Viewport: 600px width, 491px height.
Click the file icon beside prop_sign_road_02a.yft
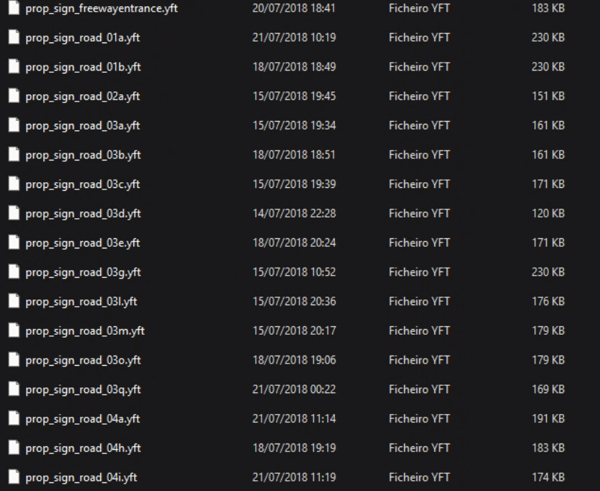point(14,96)
